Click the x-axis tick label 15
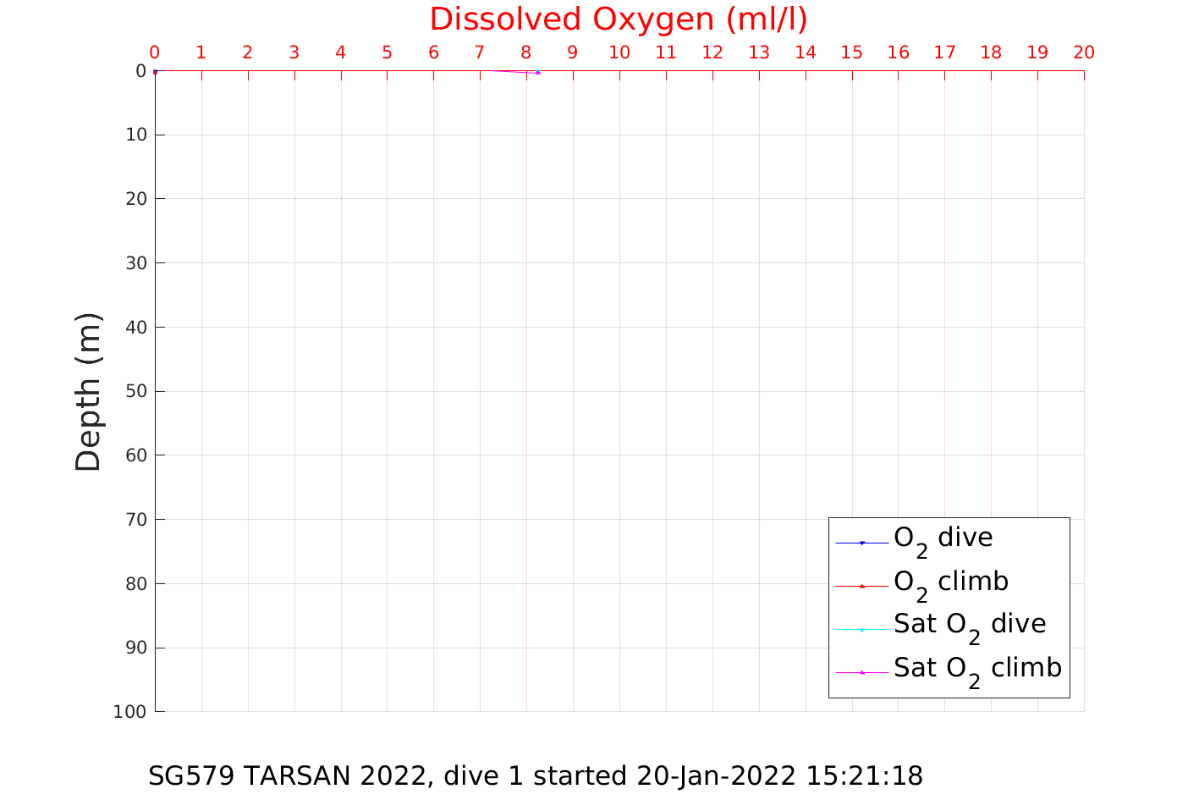This screenshot has width=1199, height=800. (x=851, y=52)
